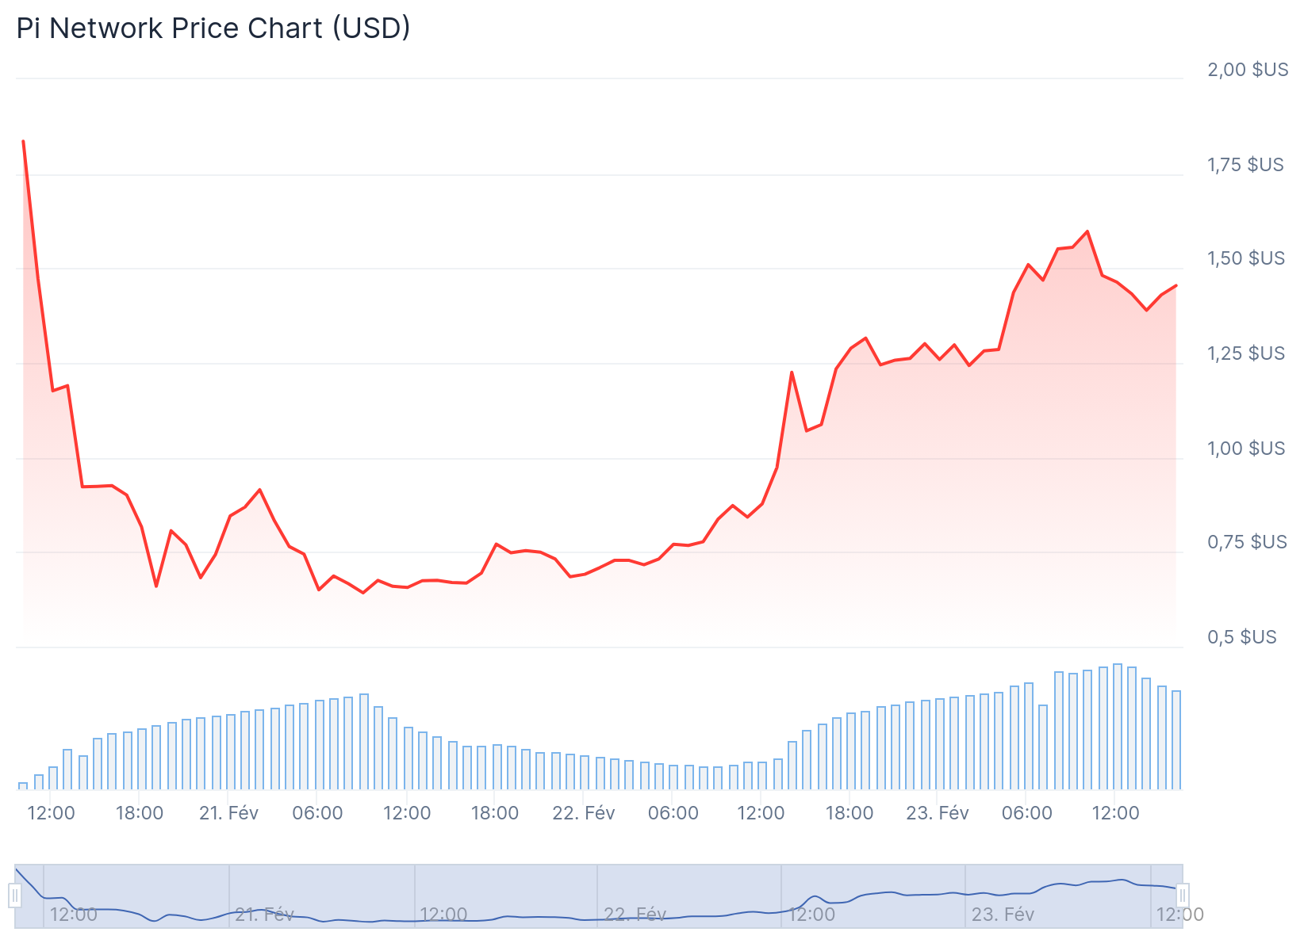Click the right handle of the range navigator
The height and width of the screenshot is (951, 1304).
coord(1183,896)
